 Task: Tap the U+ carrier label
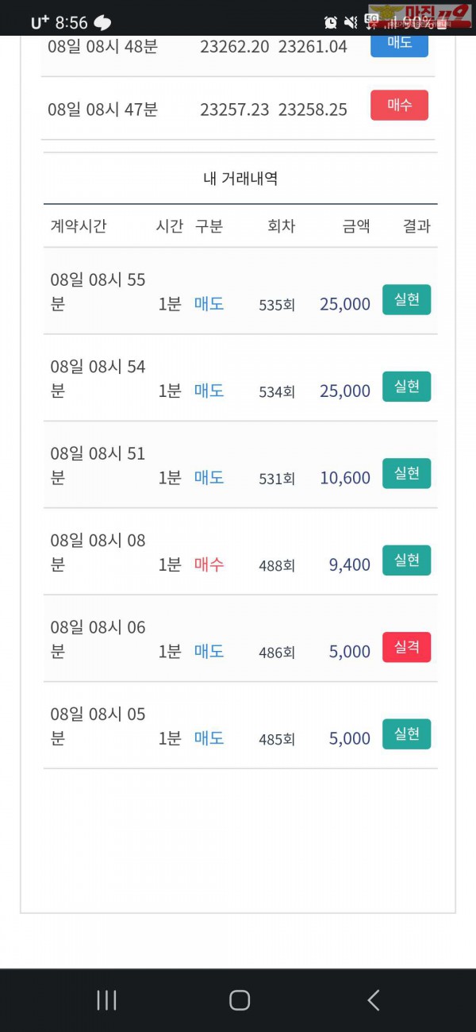40,22
